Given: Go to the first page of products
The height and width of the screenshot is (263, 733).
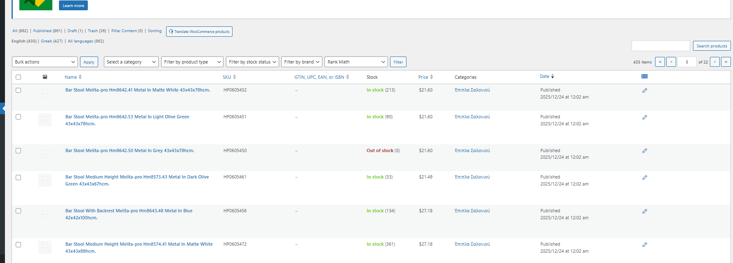Looking at the screenshot, I should click(660, 62).
